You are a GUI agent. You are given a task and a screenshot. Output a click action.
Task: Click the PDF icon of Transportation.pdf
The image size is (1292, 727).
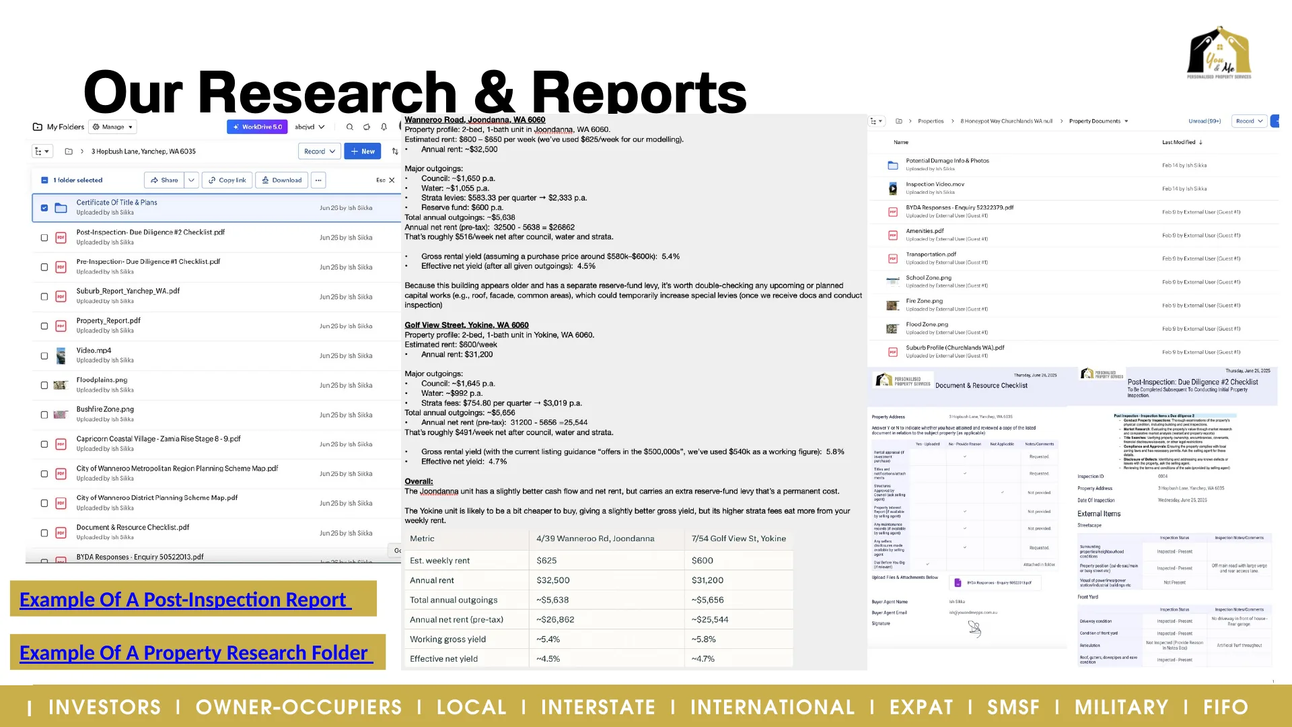893,258
